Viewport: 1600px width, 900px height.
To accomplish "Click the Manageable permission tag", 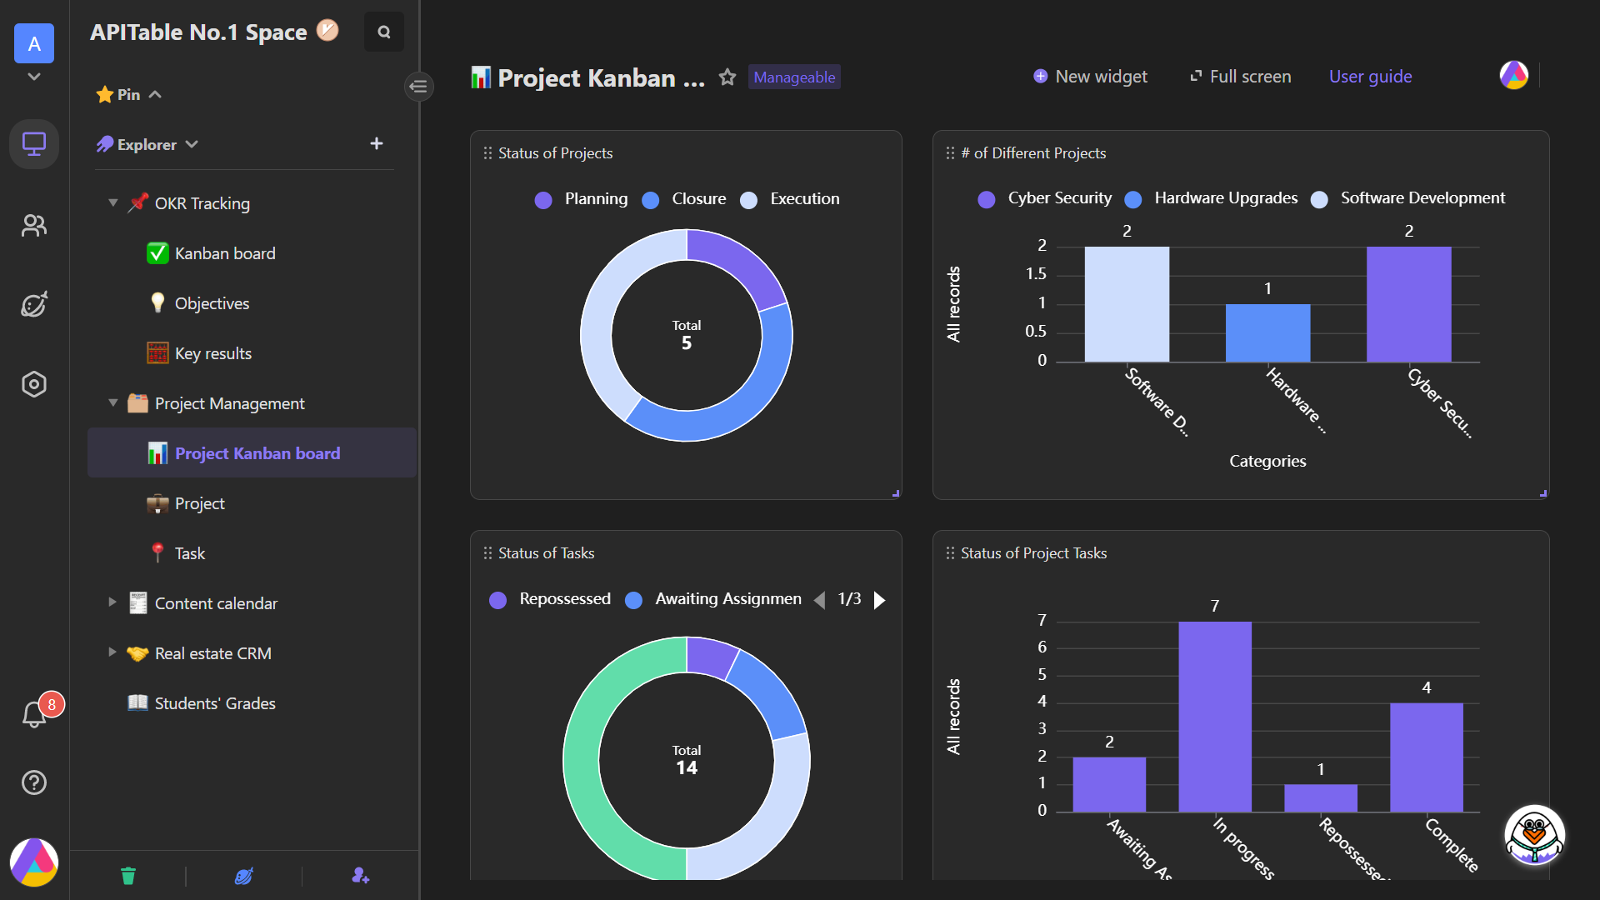I will (794, 77).
